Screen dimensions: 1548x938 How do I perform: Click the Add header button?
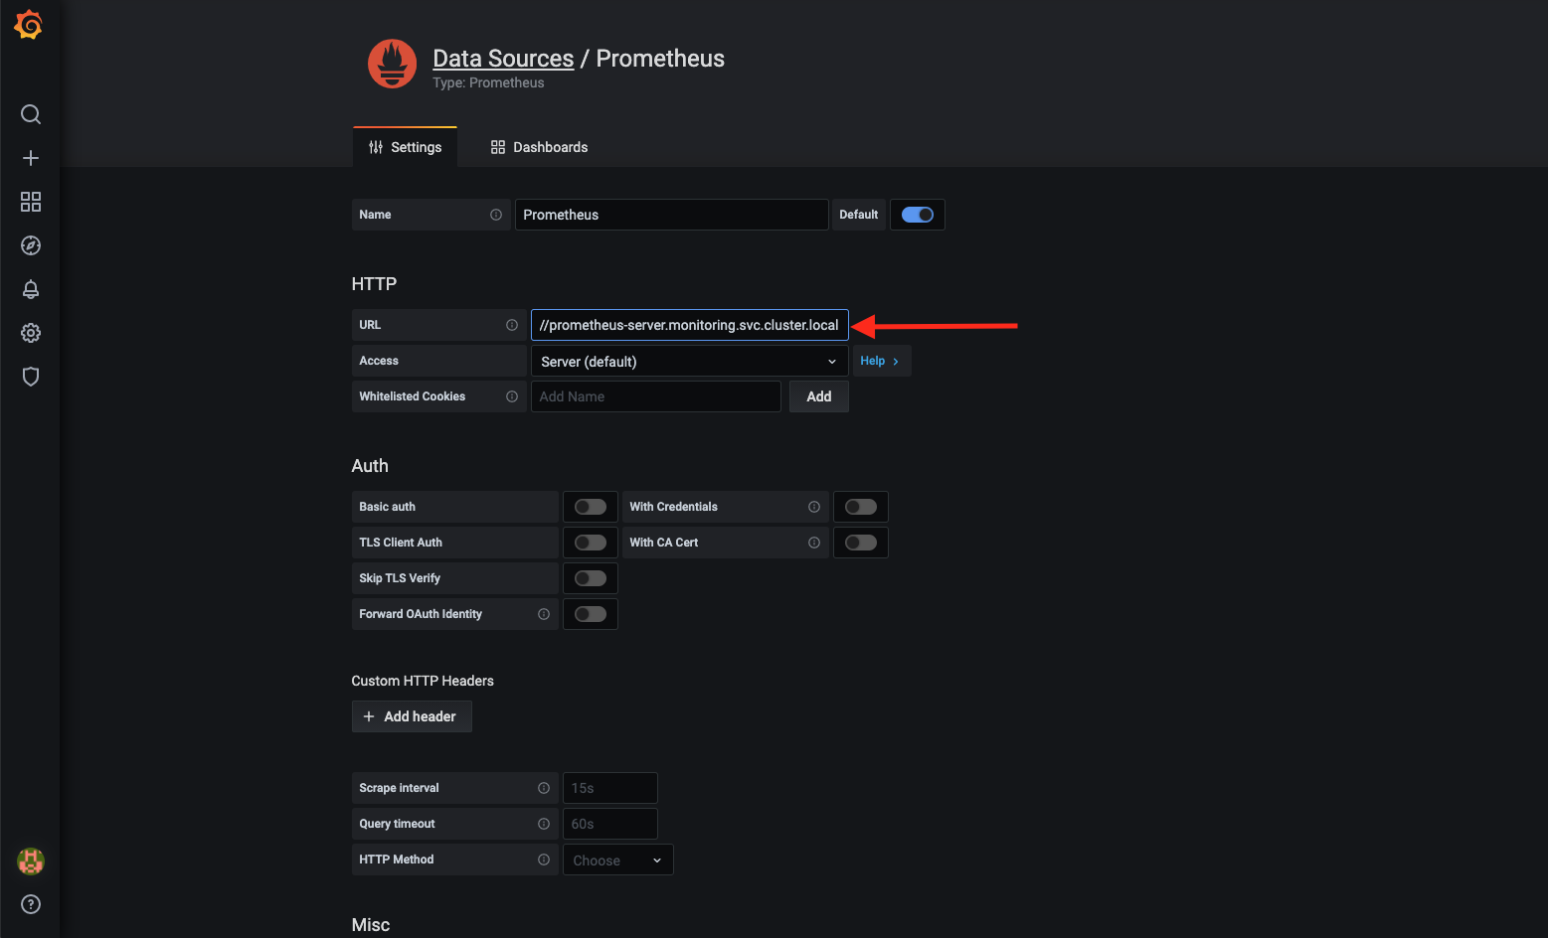tap(412, 716)
